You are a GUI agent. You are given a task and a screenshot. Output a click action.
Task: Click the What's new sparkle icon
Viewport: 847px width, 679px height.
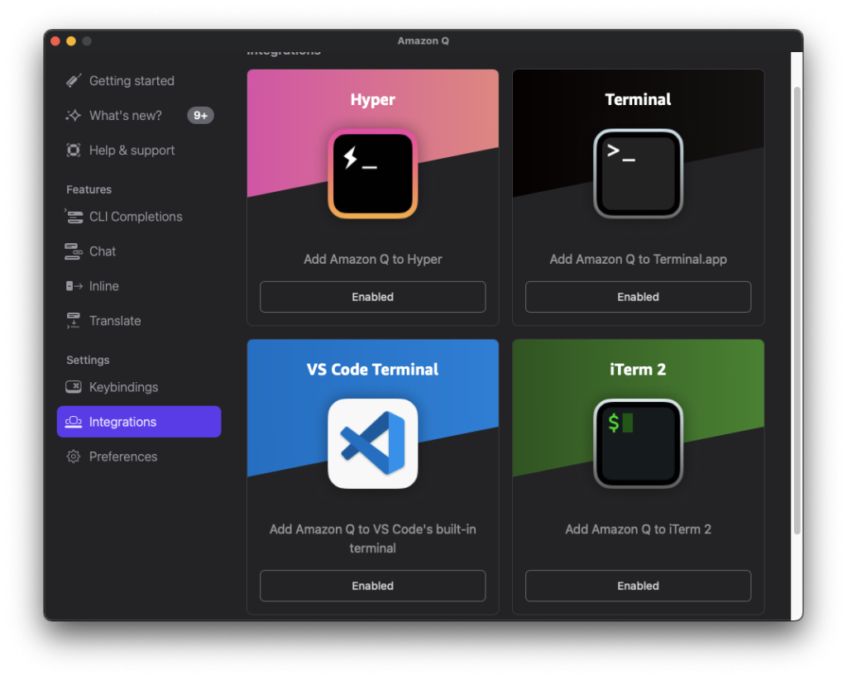tap(74, 116)
